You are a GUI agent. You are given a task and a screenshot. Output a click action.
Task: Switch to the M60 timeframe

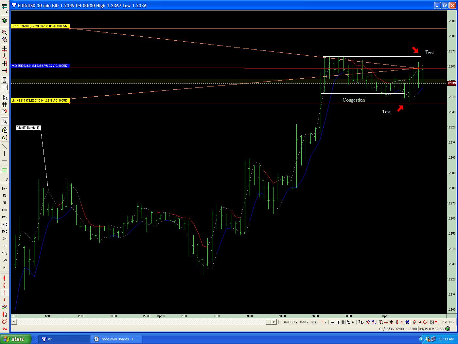(5, 232)
